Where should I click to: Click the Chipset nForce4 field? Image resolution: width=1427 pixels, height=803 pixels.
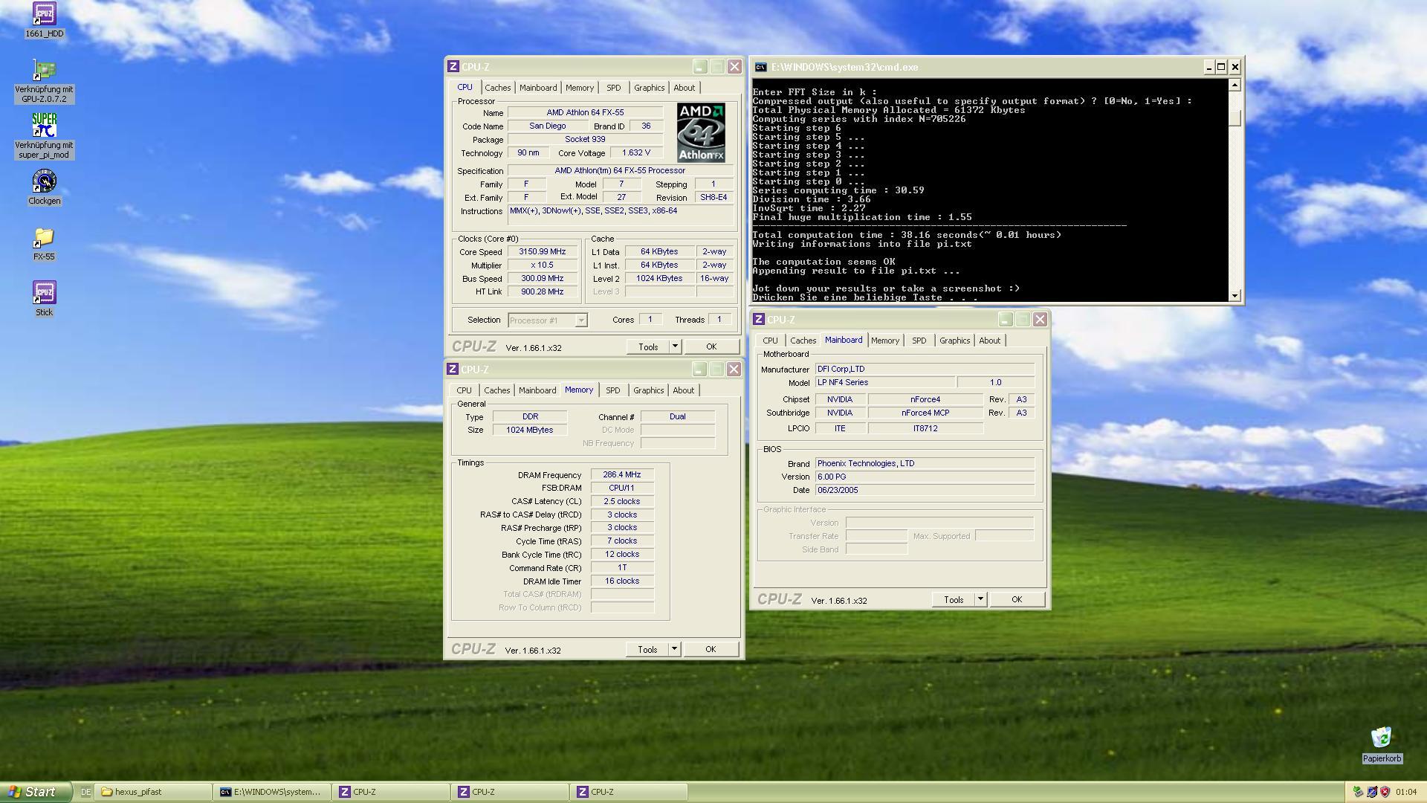point(925,399)
